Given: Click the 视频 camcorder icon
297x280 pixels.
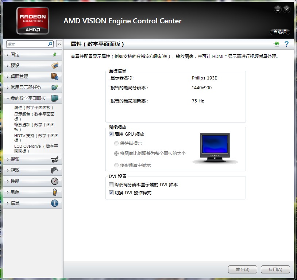Looking at the screenshot, I should (x=55, y=159).
